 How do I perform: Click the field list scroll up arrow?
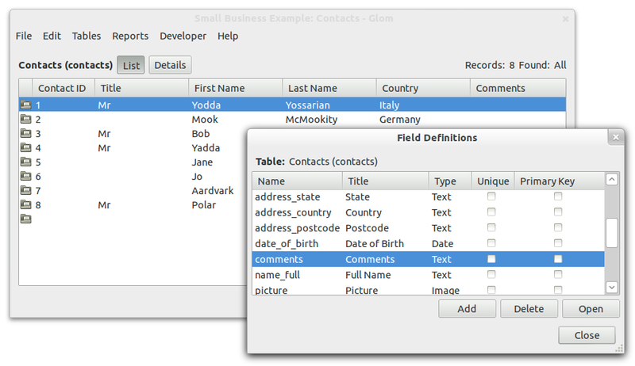[611, 179]
